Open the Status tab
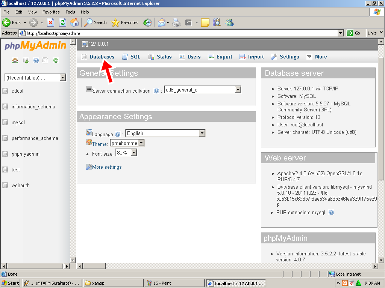 coord(160,57)
